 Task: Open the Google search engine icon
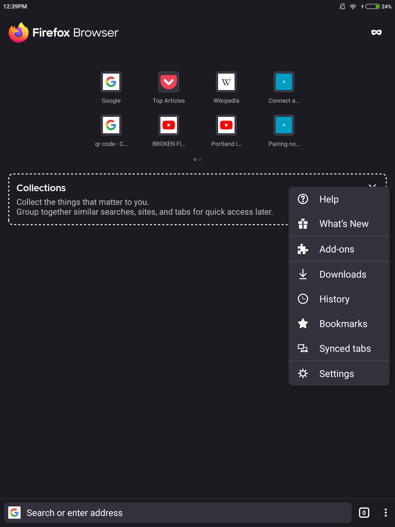(x=15, y=513)
